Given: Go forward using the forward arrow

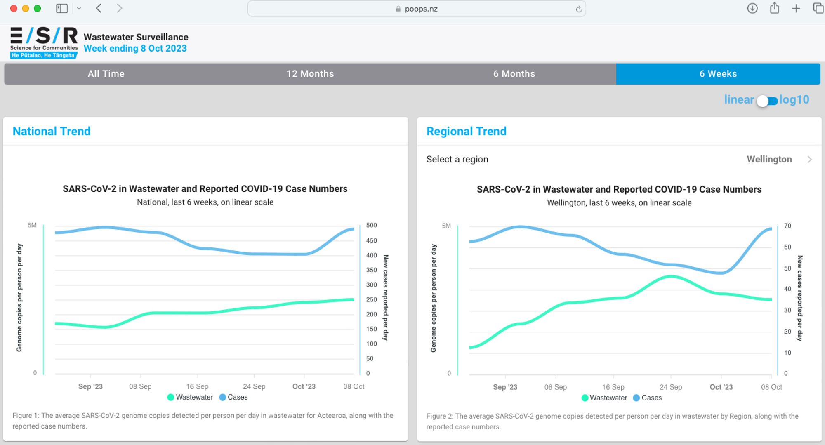Looking at the screenshot, I should pyautogui.click(x=119, y=8).
